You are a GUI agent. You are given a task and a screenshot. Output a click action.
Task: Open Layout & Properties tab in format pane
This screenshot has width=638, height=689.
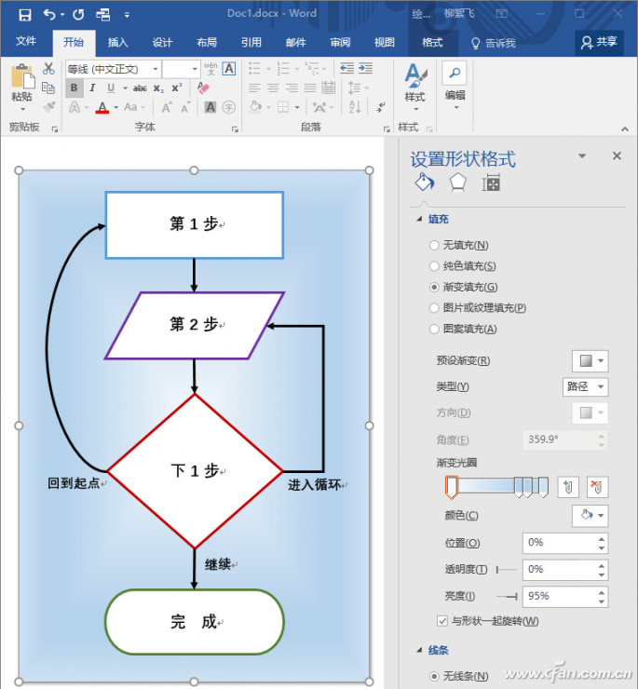point(491,182)
